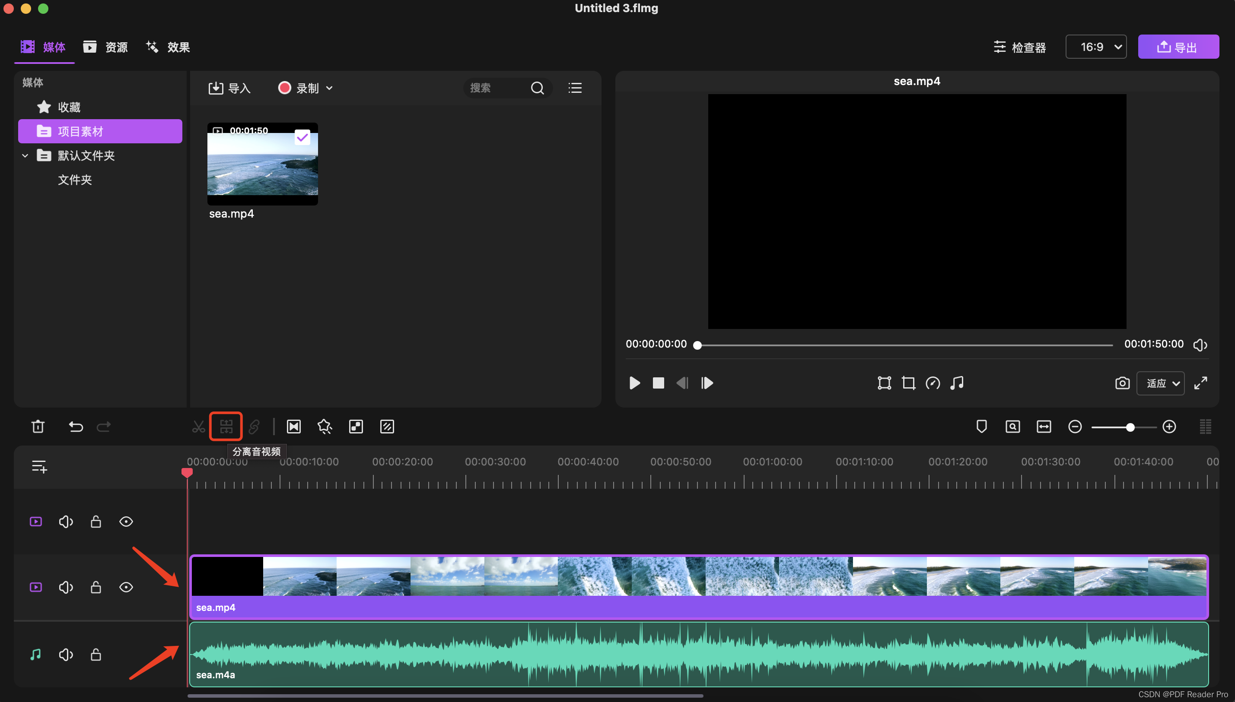Add a new track with the list-plus icon
The height and width of the screenshot is (702, 1235).
point(40,467)
